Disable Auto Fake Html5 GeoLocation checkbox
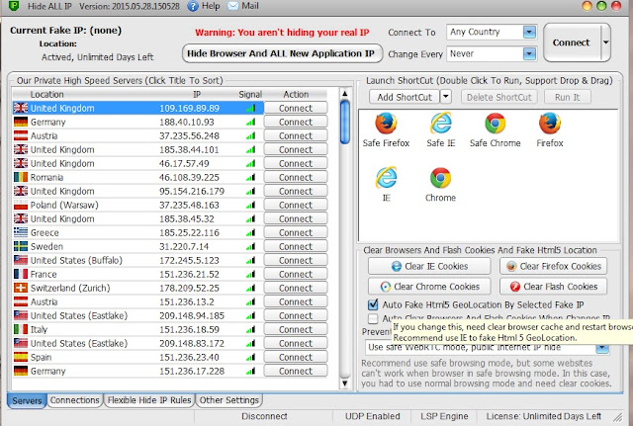 pos(373,304)
